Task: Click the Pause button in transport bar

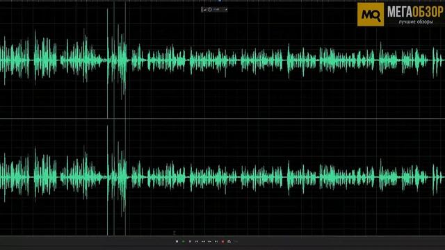Action: [x=190, y=242]
